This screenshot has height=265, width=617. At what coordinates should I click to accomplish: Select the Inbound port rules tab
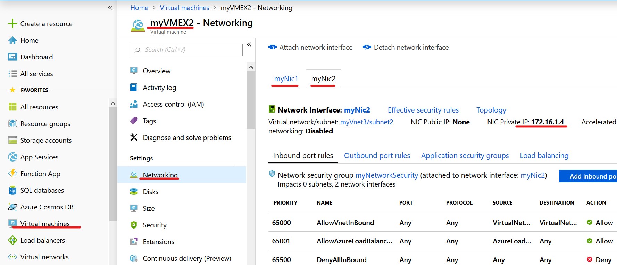pyautogui.click(x=303, y=156)
